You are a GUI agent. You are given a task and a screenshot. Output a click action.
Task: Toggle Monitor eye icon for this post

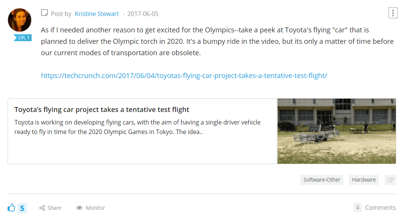coord(79,208)
